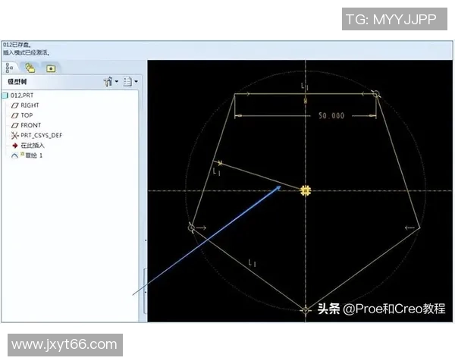Screen dimensions: 455x364
Task: Select the TOP datum plane in tree
Action: pyautogui.click(x=22, y=115)
